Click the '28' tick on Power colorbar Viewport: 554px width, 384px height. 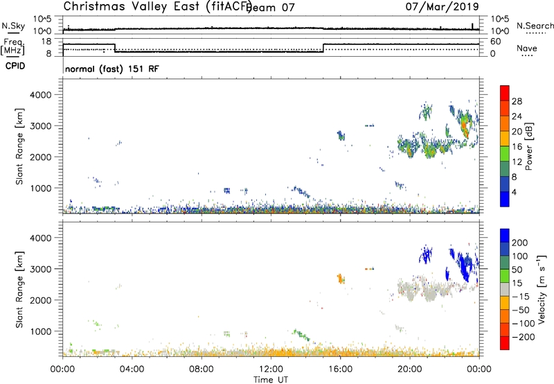coord(517,101)
